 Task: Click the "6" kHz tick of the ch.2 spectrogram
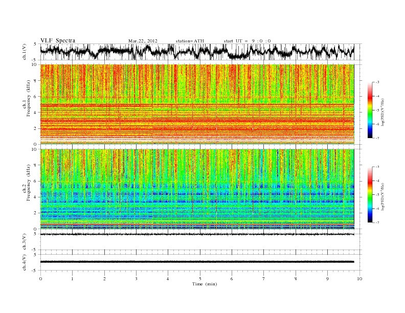coord(36,181)
